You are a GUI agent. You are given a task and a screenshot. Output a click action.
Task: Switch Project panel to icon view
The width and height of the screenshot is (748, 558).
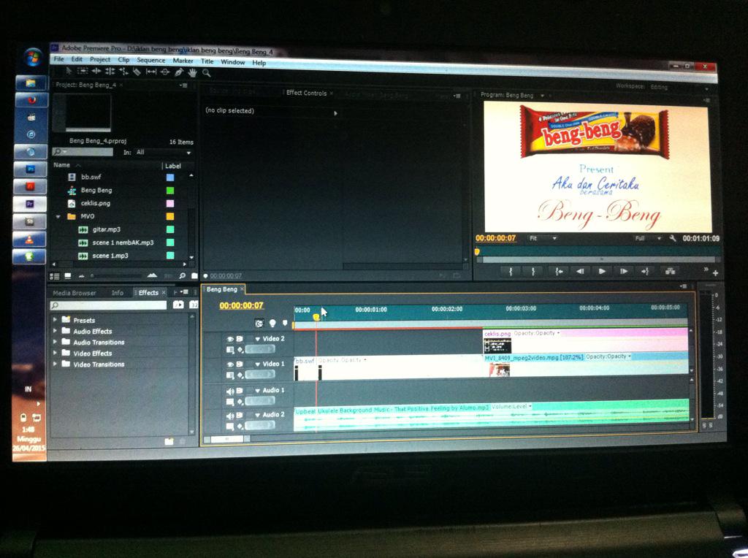68,276
